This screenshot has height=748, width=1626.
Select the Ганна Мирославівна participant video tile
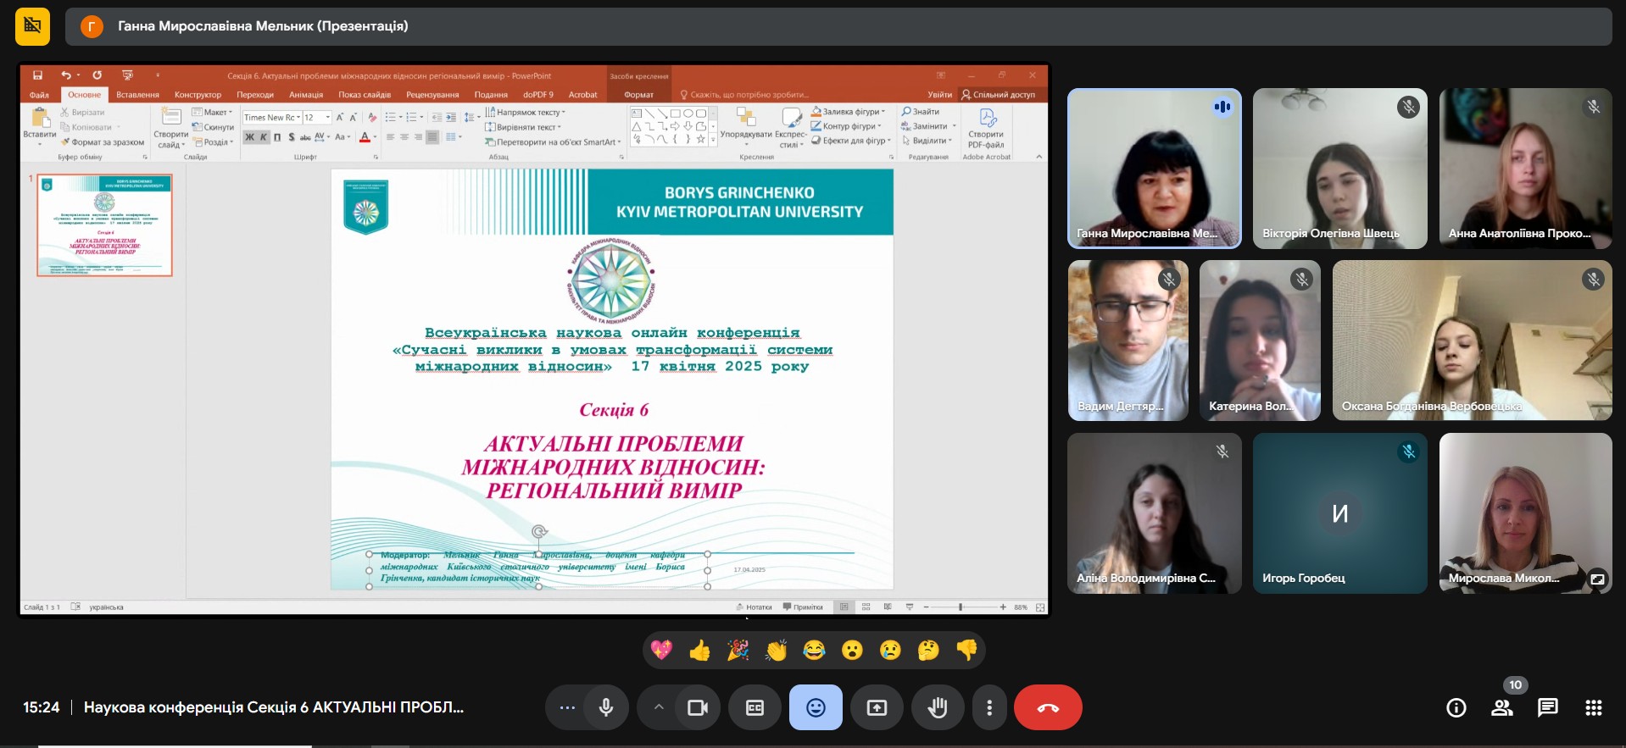(x=1154, y=169)
